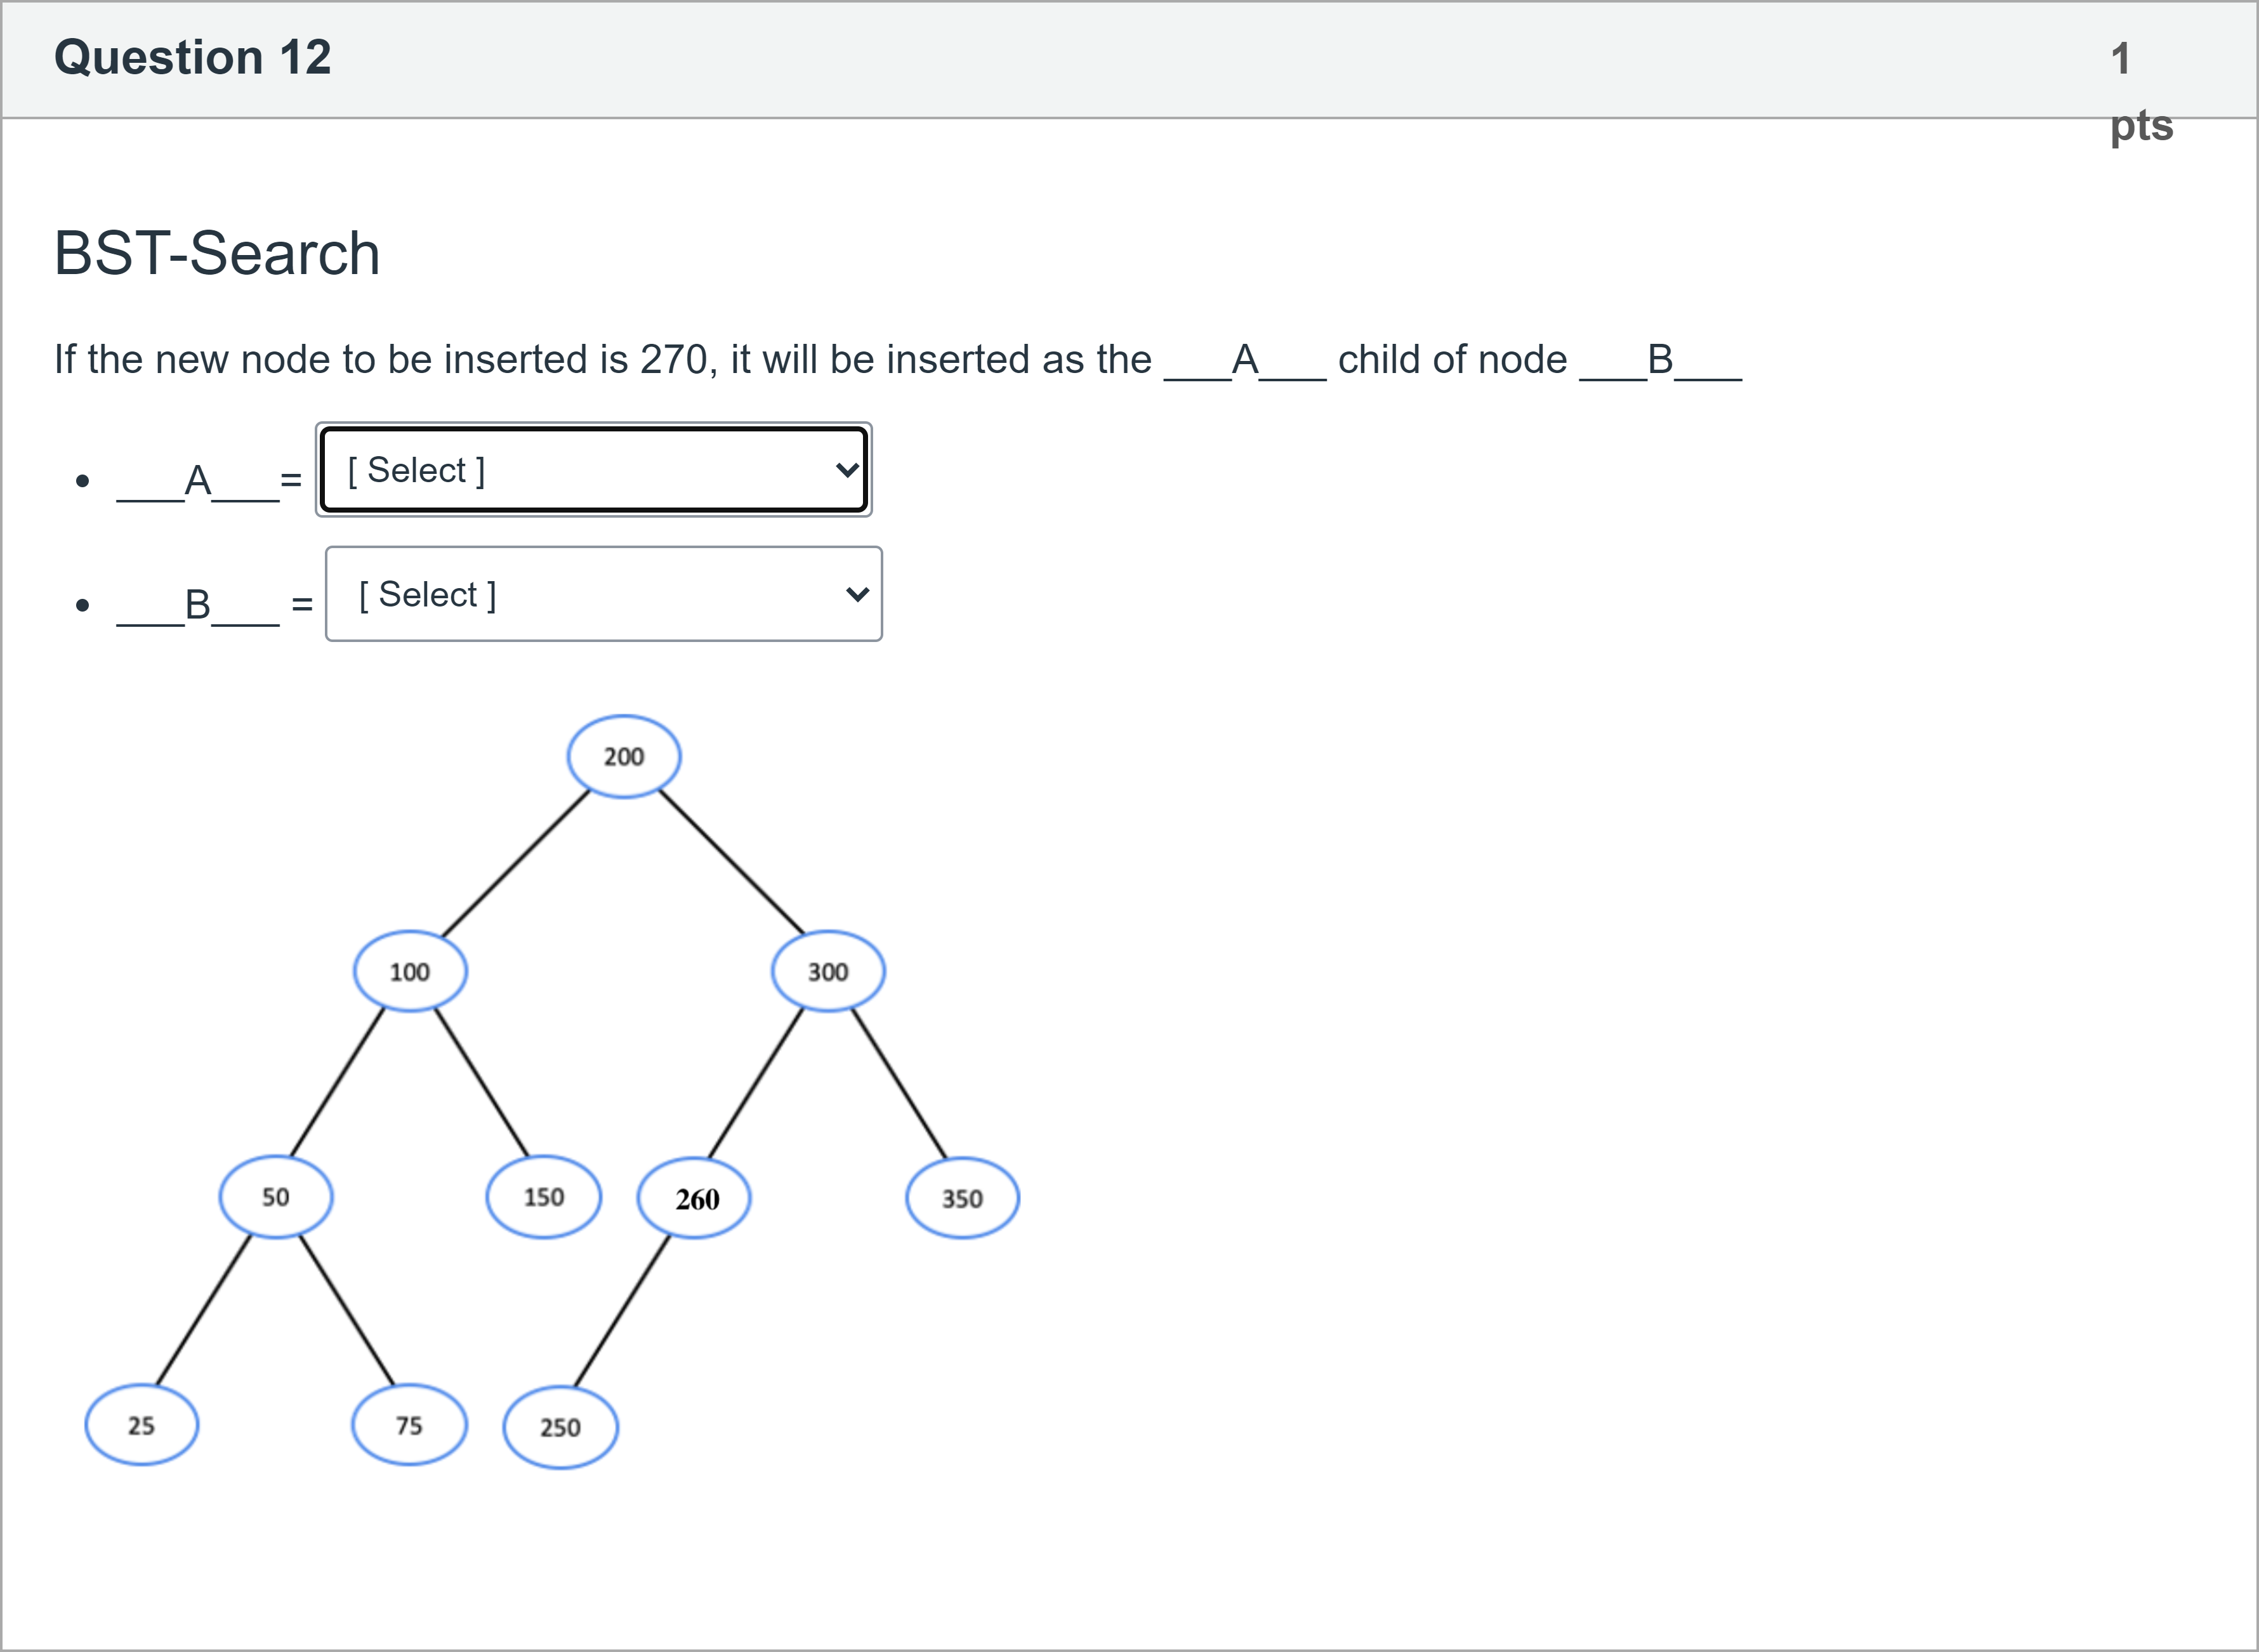This screenshot has height=1652, width=2259.
Task: Open the B answer select dropdown
Action: pyautogui.click(x=604, y=594)
